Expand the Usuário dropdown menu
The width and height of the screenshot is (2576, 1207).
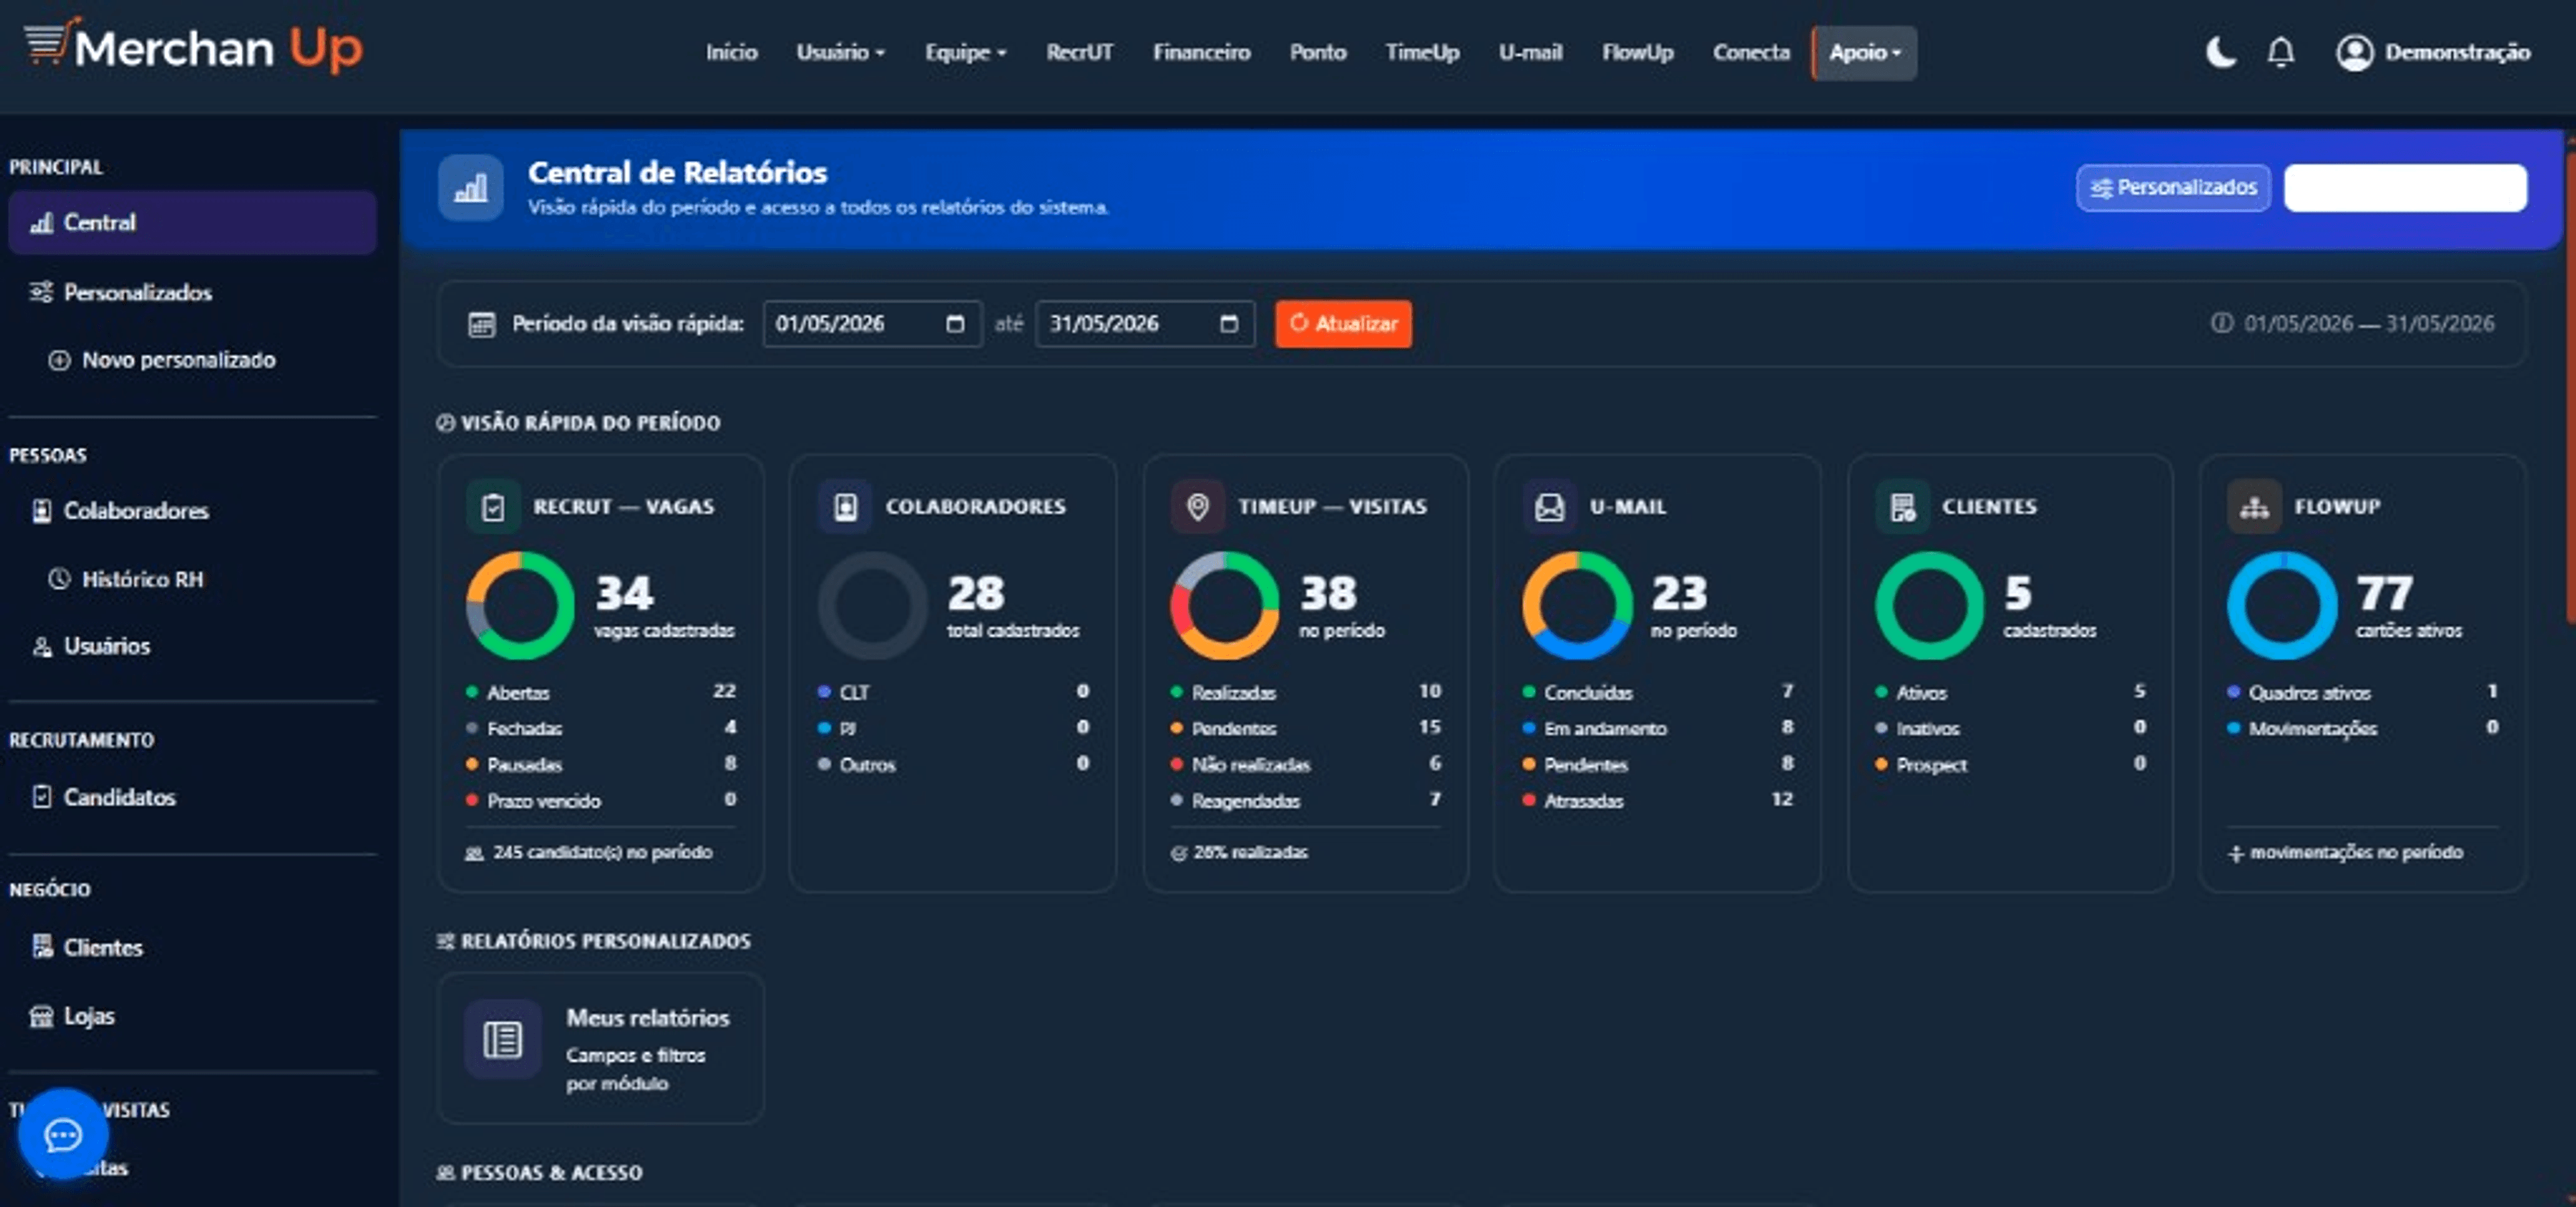[x=840, y=52]
